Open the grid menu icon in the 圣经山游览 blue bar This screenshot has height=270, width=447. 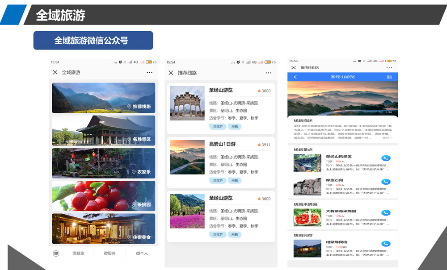click(389, 77)
